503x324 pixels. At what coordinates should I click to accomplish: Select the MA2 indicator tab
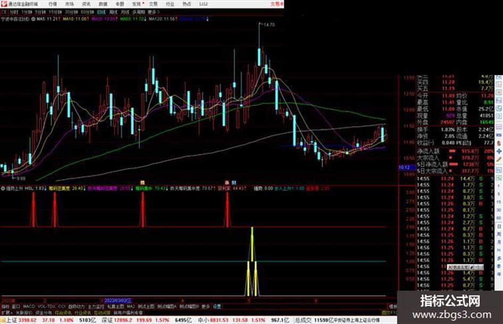click(x=130, y=306)
